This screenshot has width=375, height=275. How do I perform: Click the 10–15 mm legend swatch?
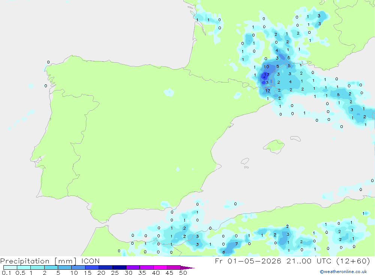click(78, 267)
